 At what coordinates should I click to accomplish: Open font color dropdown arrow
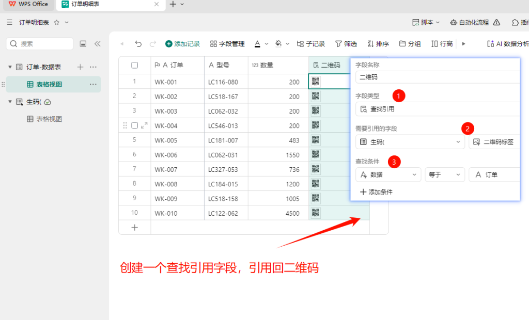[x=267, y=44]
